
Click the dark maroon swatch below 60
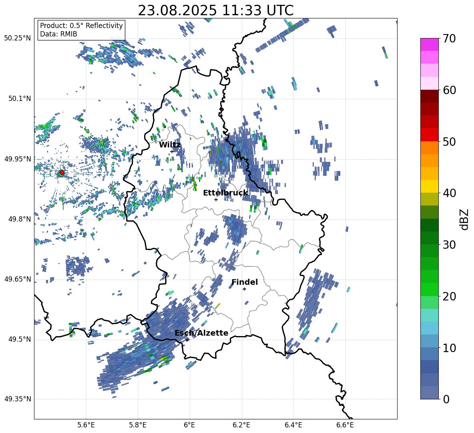point(430,96)
